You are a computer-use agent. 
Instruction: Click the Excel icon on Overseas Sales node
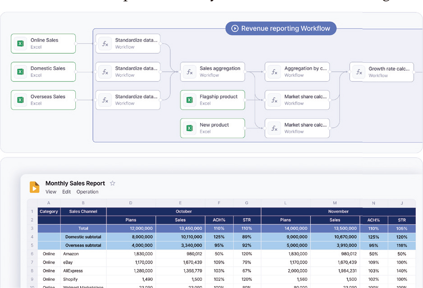(20, 100)
